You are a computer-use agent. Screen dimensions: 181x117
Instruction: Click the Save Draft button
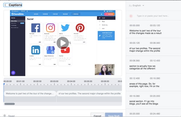(114, 115)
